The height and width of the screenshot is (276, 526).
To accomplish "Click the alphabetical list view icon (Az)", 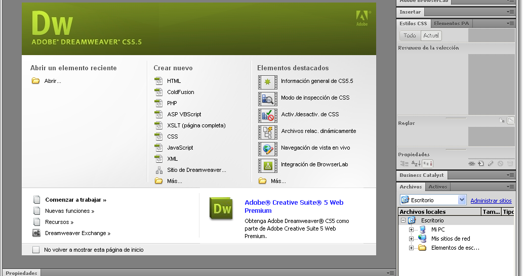I will [x=416, y=163].
